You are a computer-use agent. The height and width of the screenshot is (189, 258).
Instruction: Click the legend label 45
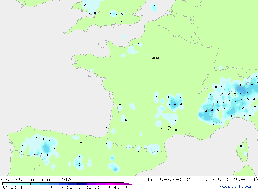(117, 187)
